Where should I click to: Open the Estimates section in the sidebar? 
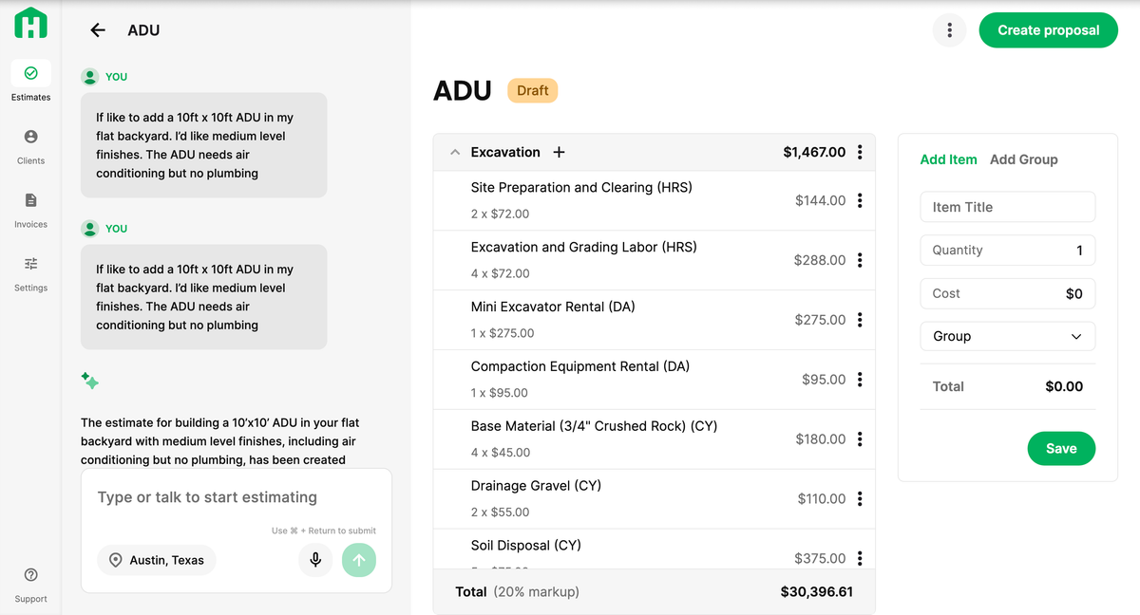click(30, 81)
